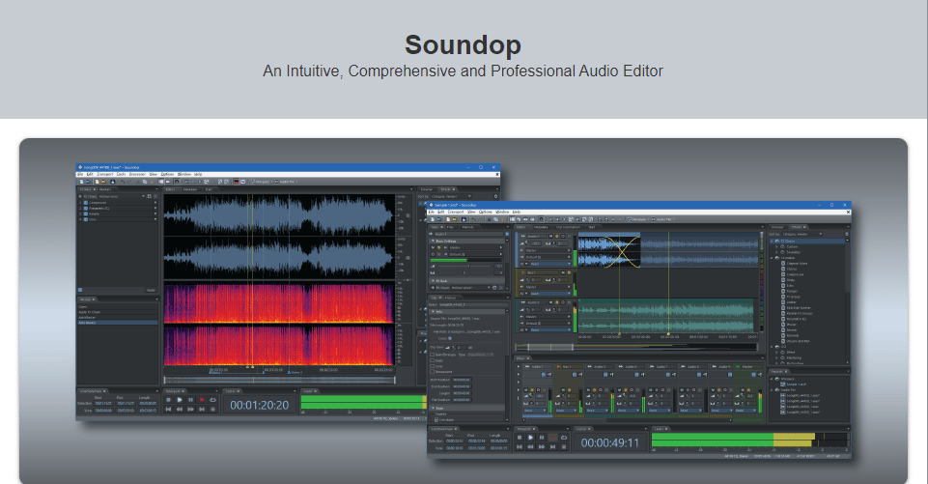The width and height of the screenshot is (928, 484).
Task: Open the FX Chain preset dropdown in the left window
Action: point(122,196)
